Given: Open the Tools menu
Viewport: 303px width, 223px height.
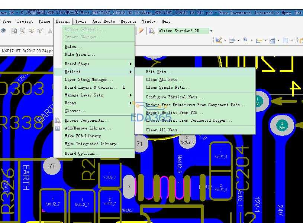Looking at the screenshot, I should click(x=81, y=21).
